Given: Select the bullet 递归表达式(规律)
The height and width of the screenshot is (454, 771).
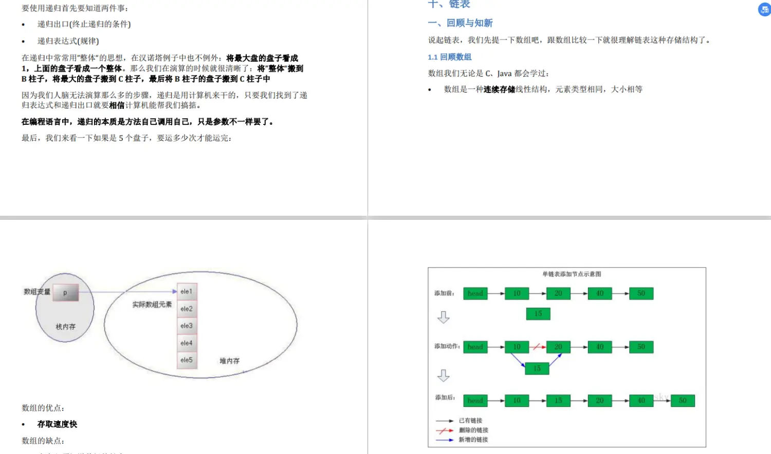Looking at the screenshot, I should click(68, 41).
